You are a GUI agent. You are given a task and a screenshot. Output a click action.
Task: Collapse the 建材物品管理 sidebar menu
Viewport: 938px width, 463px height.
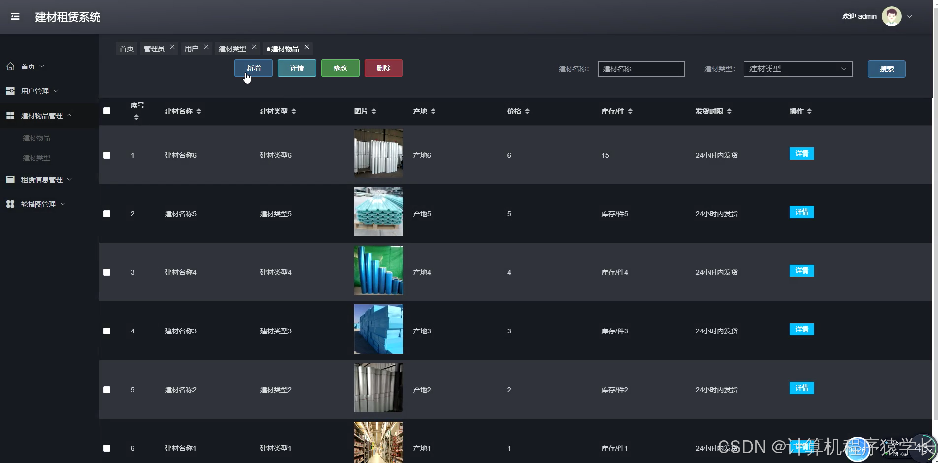[x=69, y=115]
